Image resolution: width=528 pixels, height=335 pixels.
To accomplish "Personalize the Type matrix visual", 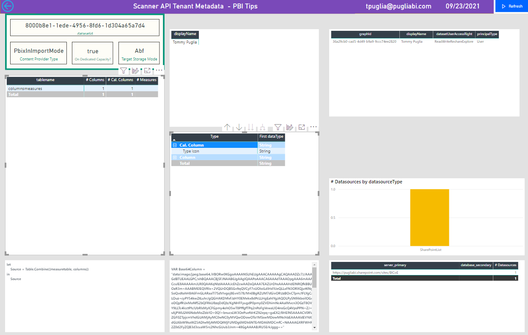I will click(289, 127).
